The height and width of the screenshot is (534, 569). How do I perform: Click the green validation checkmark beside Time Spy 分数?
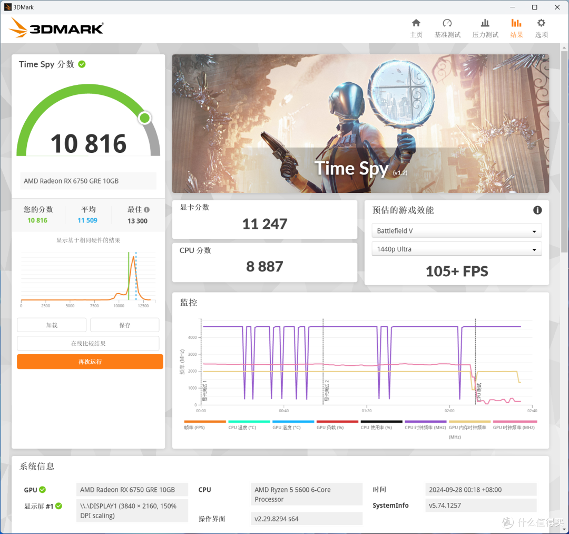(82, 64)
